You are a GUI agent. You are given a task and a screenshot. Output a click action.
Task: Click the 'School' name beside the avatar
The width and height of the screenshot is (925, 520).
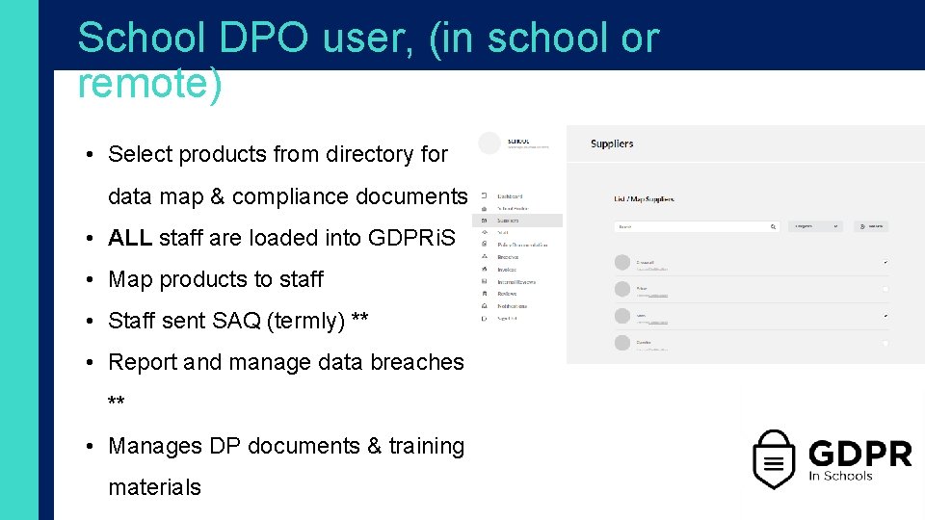point(518,141)
